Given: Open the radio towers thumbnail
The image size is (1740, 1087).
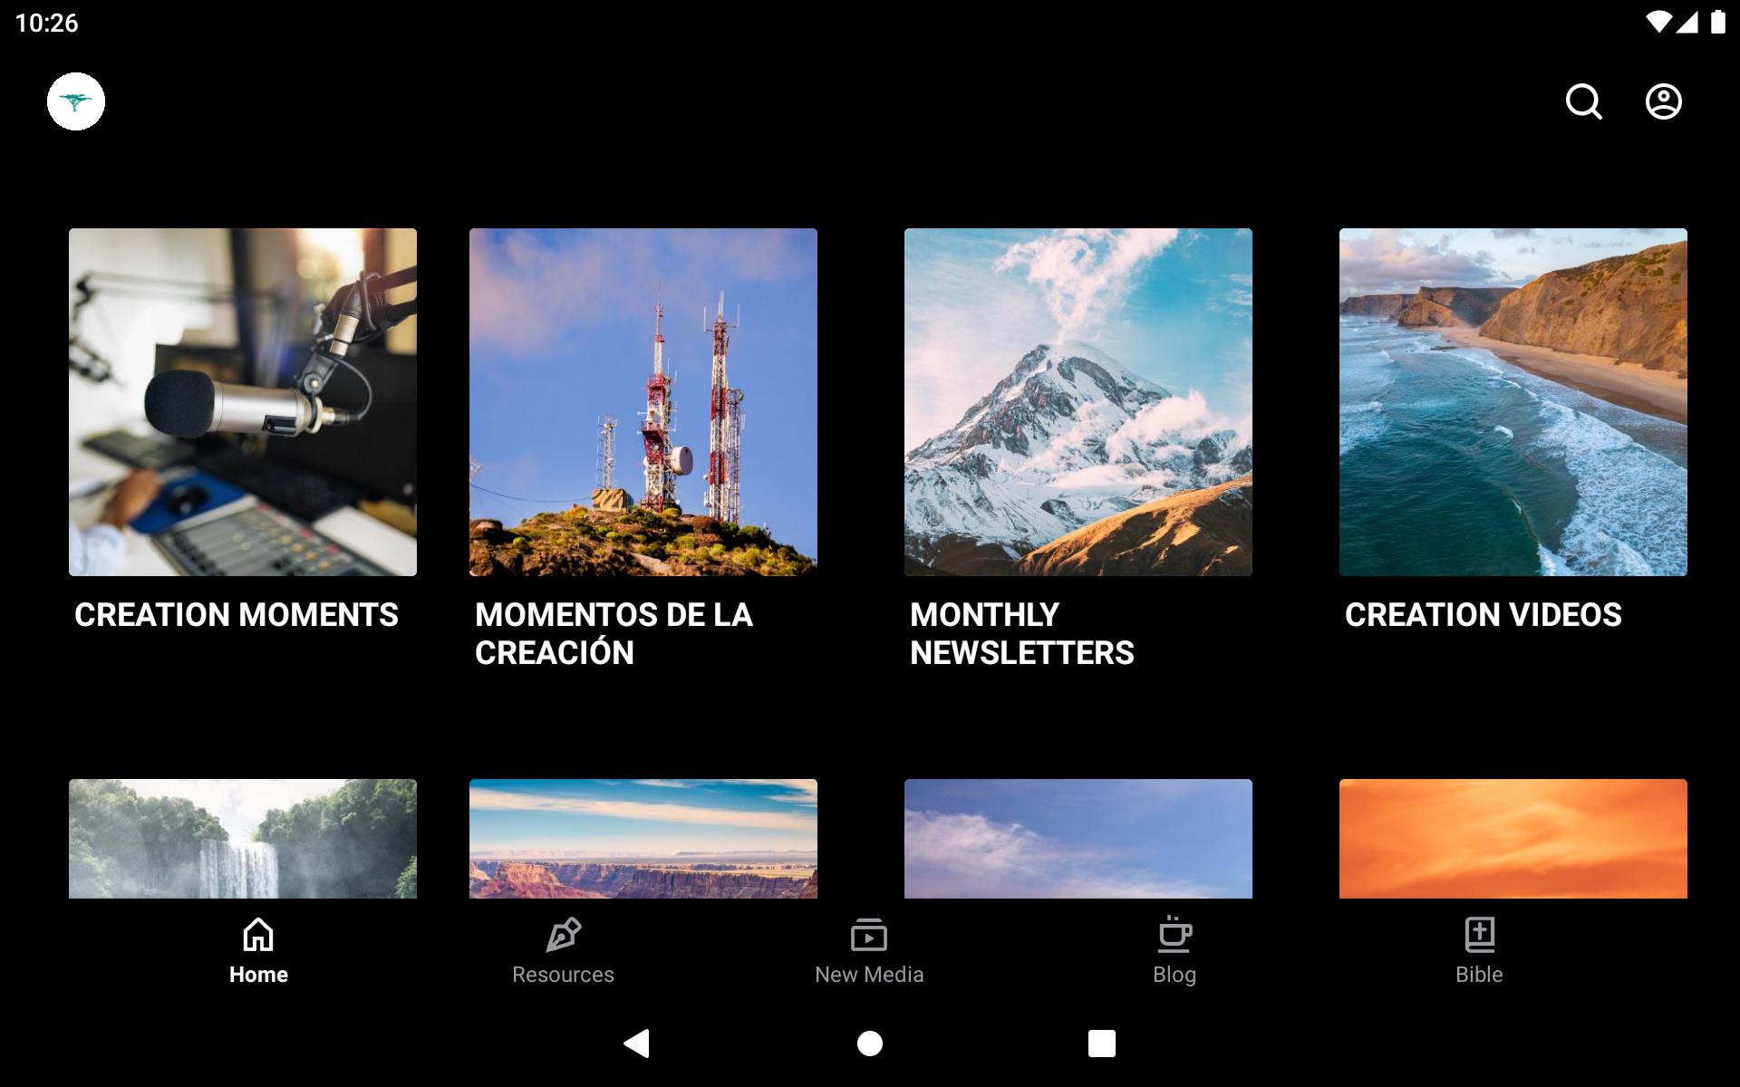Looking at the screenshot, I should [x=643, y=402].
